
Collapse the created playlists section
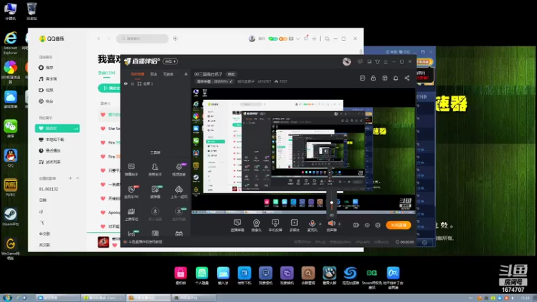click(x=78, y=179)
